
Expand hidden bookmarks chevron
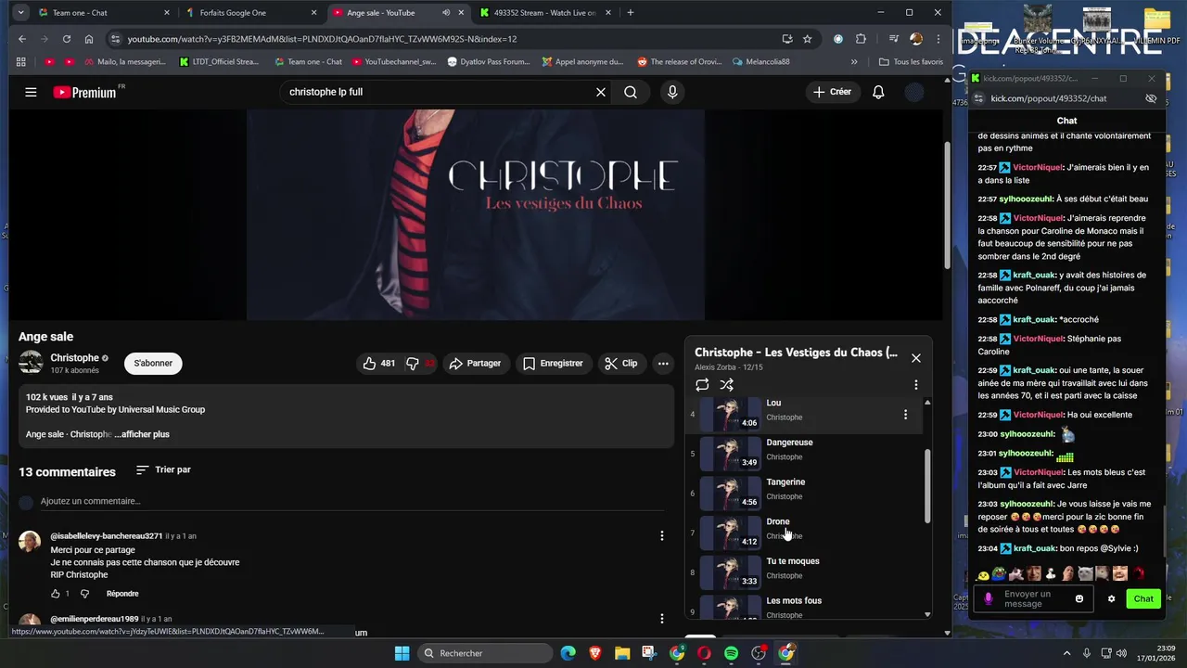(x=854, y=62)
